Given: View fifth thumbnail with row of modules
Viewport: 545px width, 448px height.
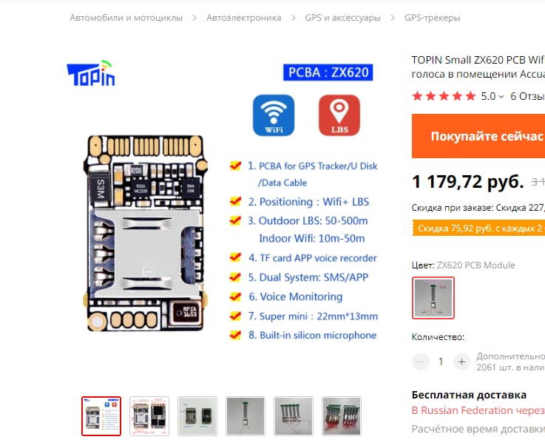Looking at the screenshot, I should (294, 416).
